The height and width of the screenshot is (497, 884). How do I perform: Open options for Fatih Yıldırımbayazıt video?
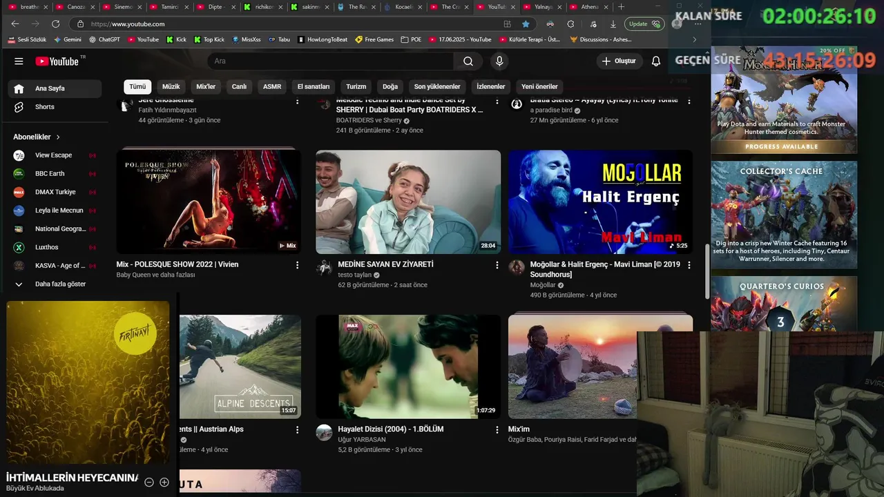coord(298,101)
